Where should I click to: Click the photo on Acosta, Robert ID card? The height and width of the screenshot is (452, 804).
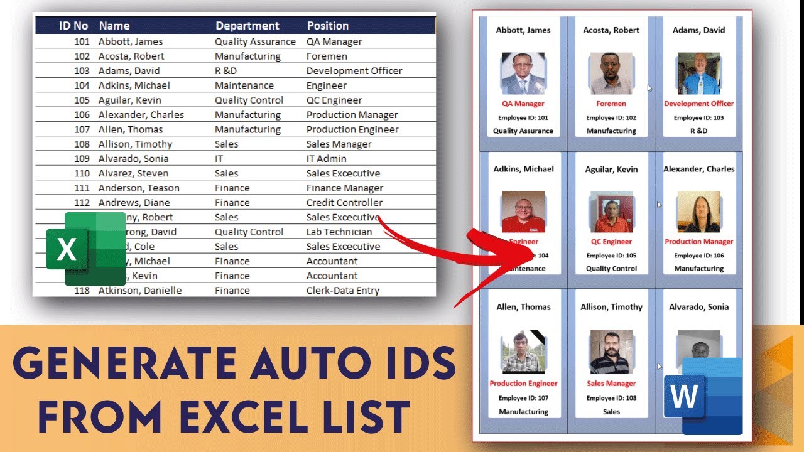(x=611, y=73)
